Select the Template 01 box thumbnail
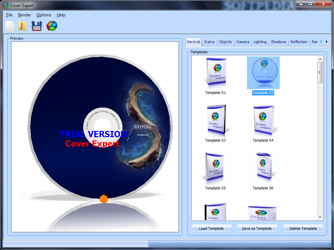Image resolution: width=334 pixels, height=250 pixels. click(215, 73)
